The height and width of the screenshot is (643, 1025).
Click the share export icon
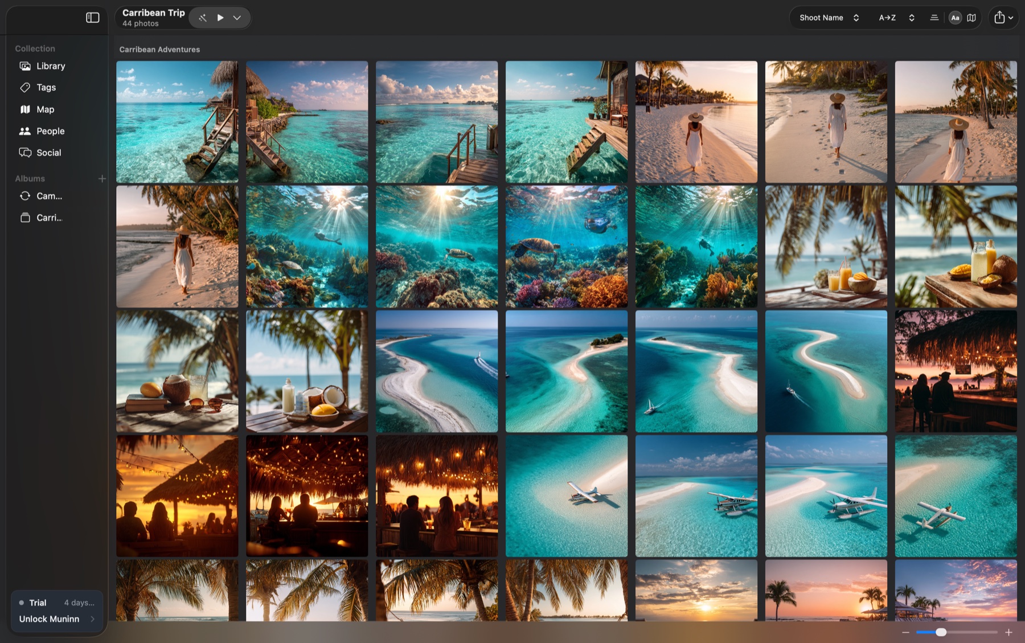coord(999,18)
